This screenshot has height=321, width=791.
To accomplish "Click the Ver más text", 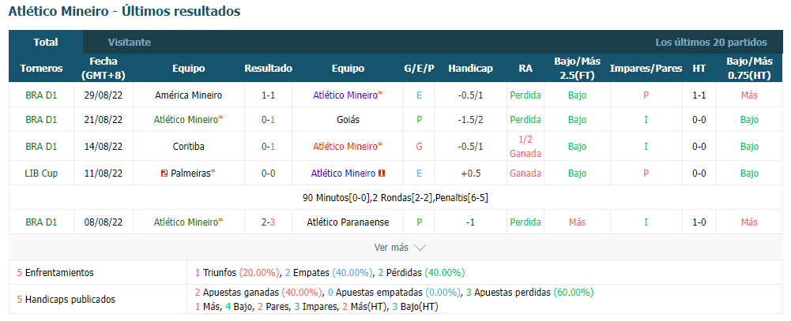I will pos(391,248).
